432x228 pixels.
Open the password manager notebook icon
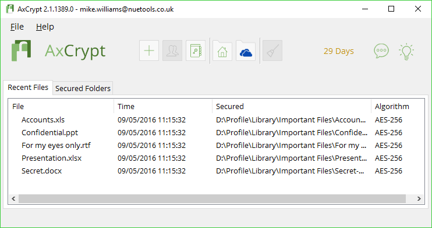(x=196, y=50)
